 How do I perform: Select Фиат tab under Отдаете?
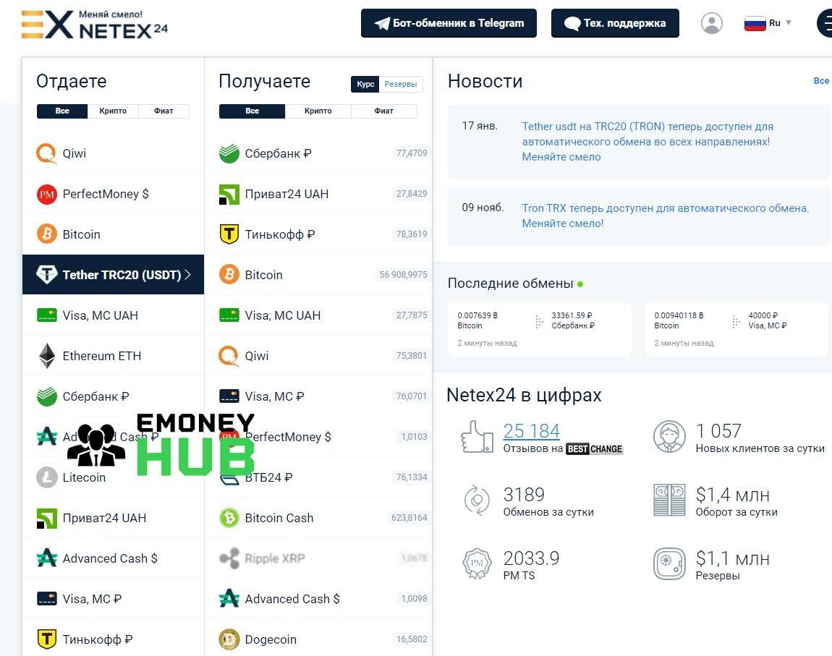click(164, 111)
